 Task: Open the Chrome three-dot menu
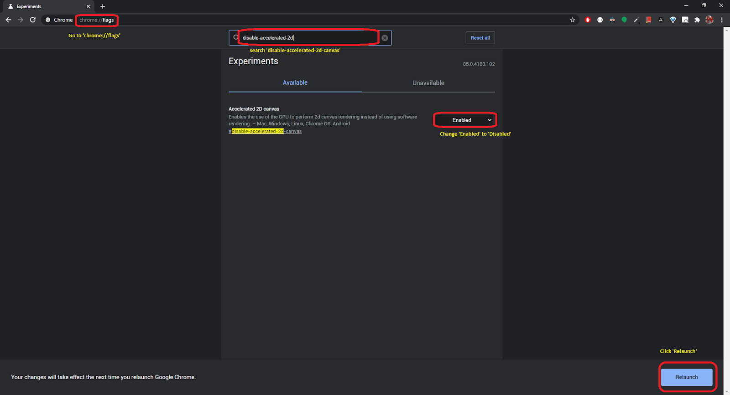pyautogui.click(x=722, y=20)
